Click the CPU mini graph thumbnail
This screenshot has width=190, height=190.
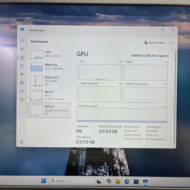(x=36, y=55)
